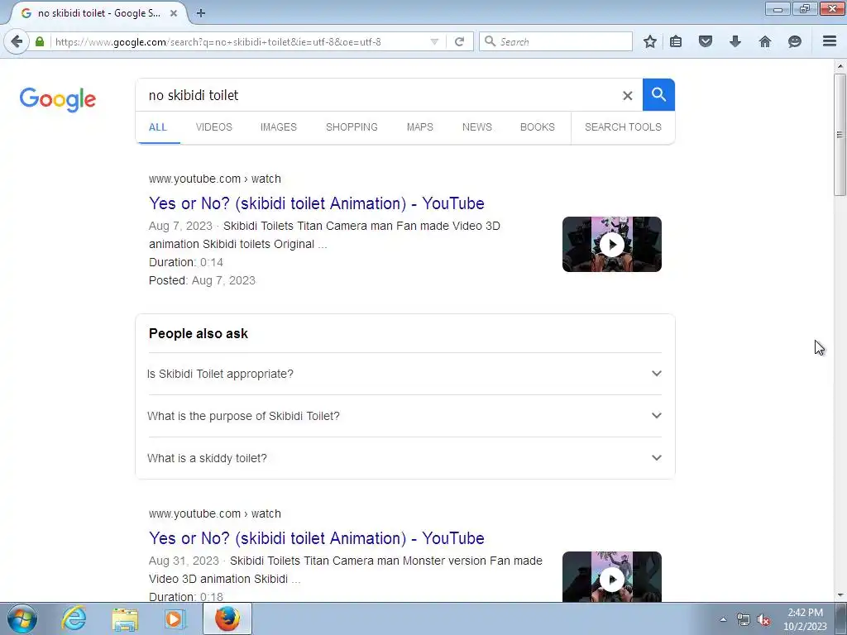
Task: Switch to the ALL results tab
Action: 158,127
